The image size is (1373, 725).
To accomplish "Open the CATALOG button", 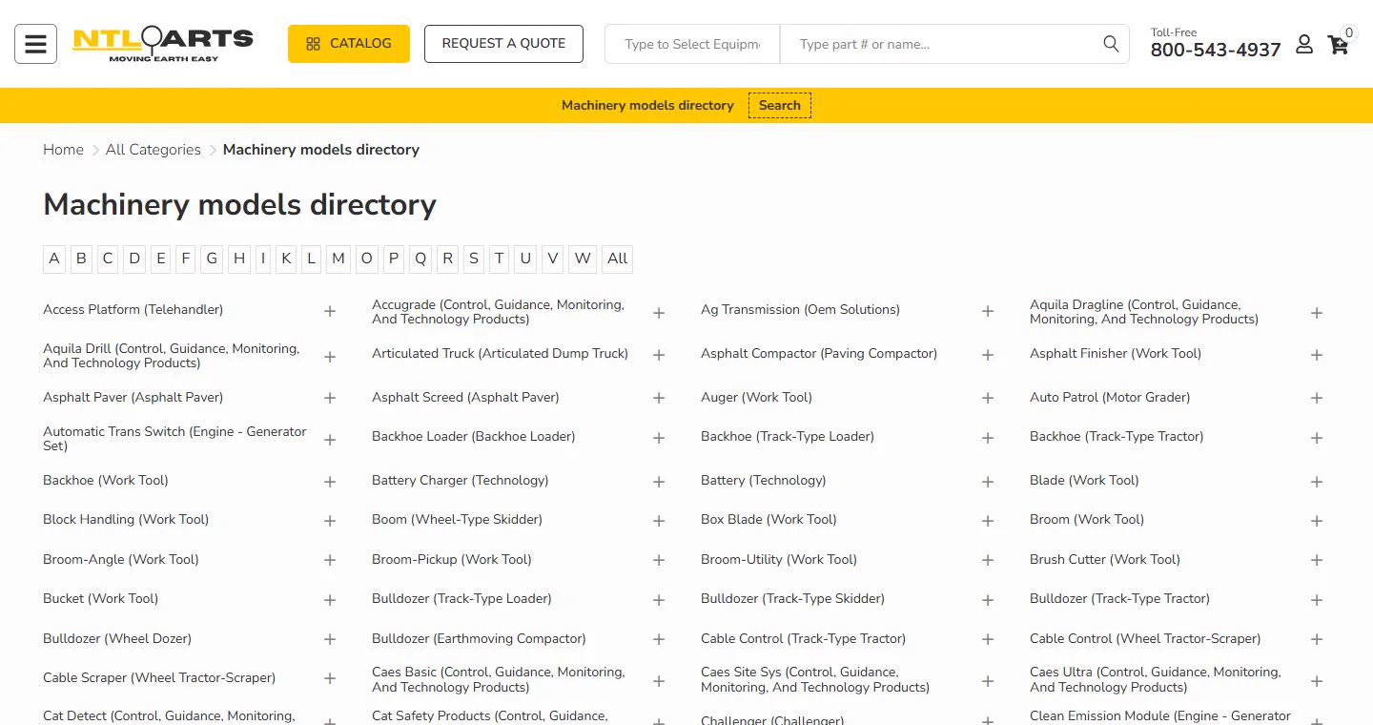I will (349, 44).
